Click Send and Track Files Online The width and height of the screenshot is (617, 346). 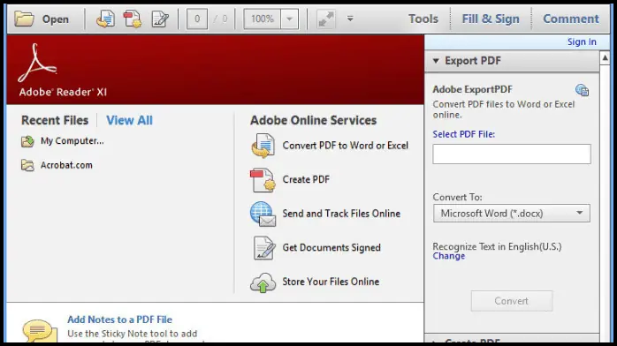pyautogui.click(x=341, y=214)
